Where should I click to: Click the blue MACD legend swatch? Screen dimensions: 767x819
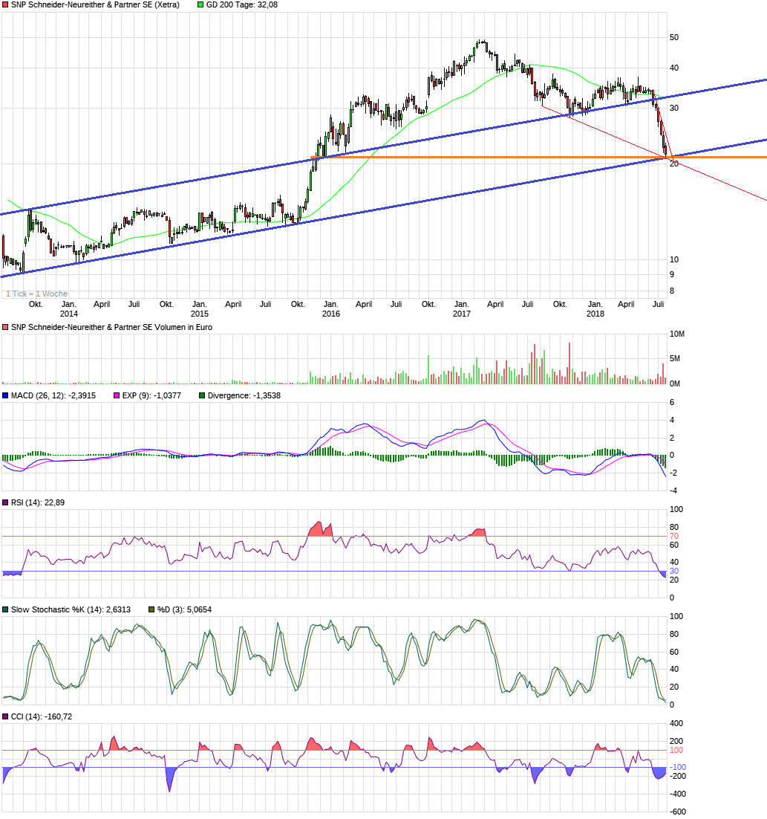coord(5,396)
